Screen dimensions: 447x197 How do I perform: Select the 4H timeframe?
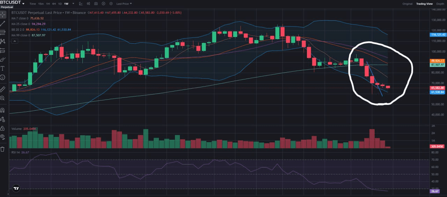click(x=54, y=3)
